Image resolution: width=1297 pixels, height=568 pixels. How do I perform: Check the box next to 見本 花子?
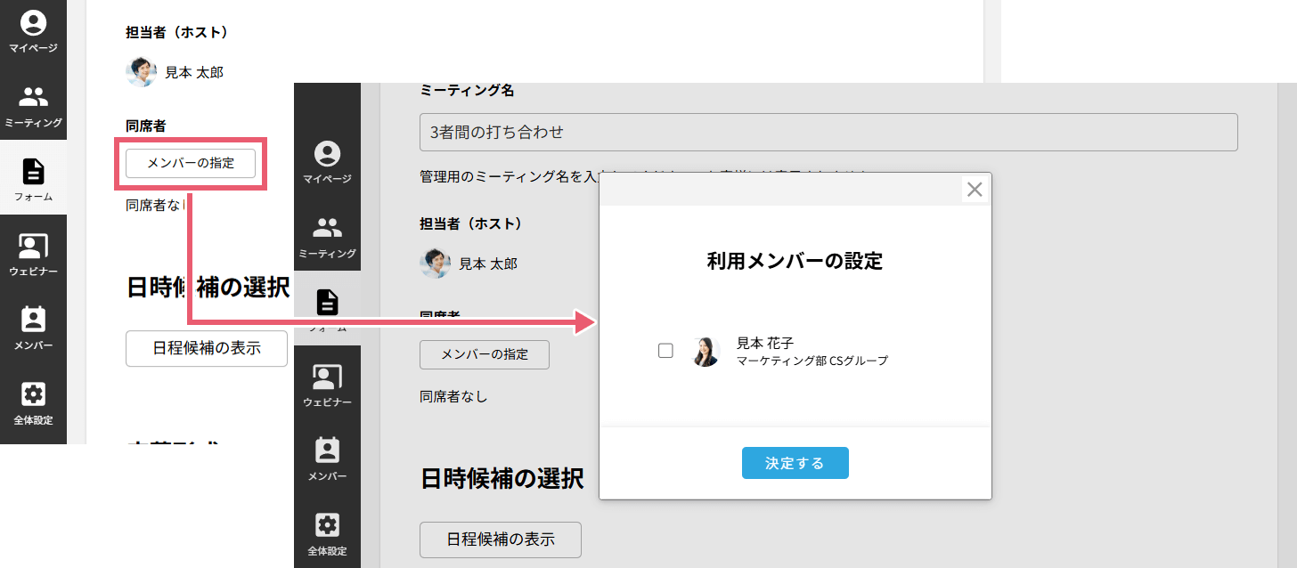tap(665, 351)
